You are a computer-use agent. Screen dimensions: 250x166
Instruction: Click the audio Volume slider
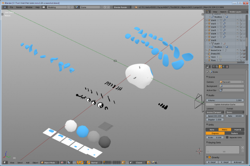click(x=225, y=100)
